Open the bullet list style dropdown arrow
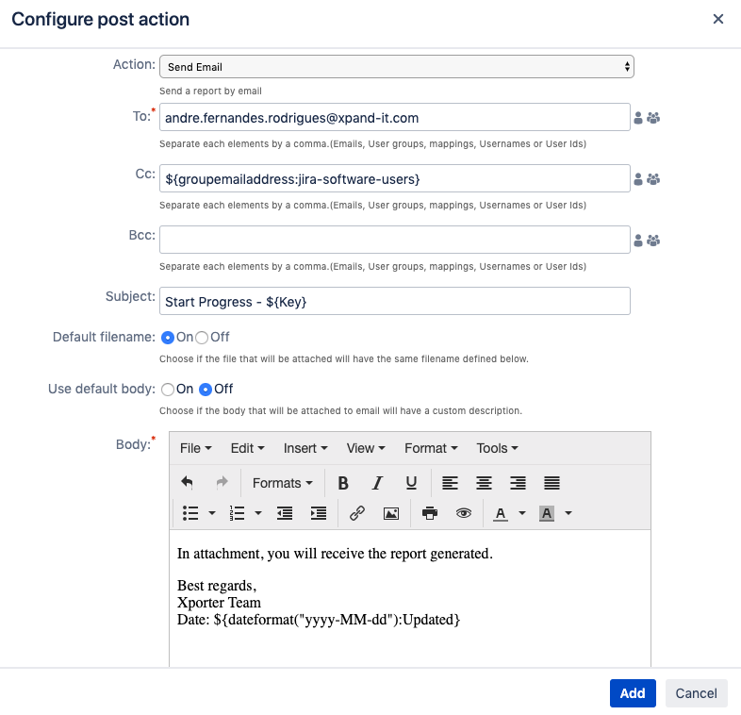Screen dimensions: 741x715 coord(212,514)
